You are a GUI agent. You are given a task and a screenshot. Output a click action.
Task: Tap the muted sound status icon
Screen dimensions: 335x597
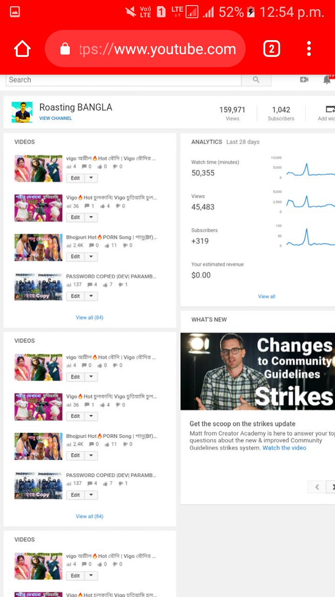[131, 12]
